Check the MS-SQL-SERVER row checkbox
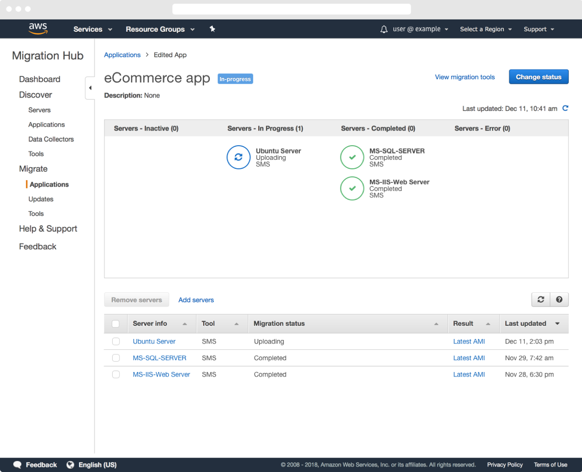Image resolution: width=582 pixels, height=472 pixels. click(116, 358)
